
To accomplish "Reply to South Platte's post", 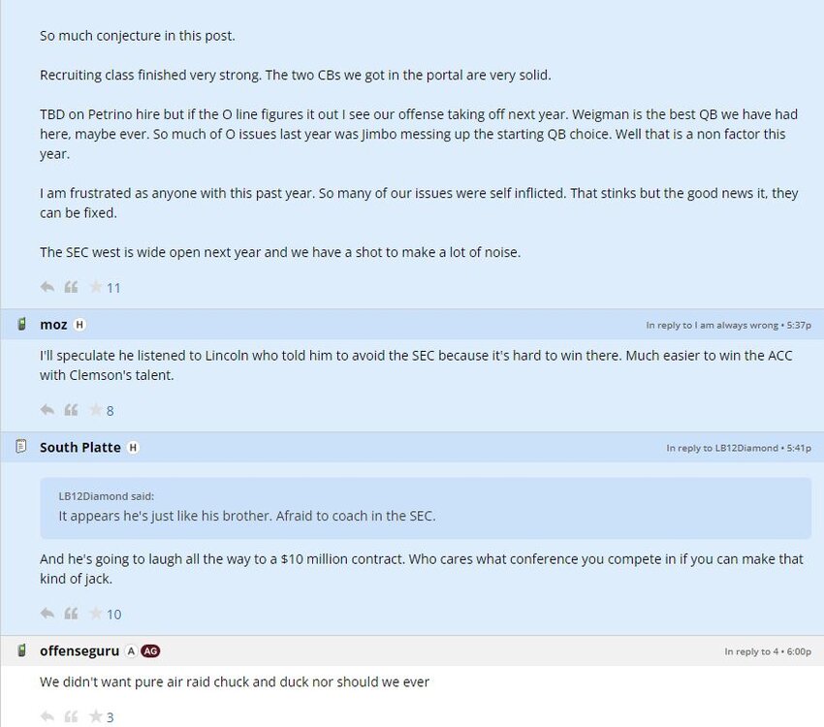I will click(47, 614).
